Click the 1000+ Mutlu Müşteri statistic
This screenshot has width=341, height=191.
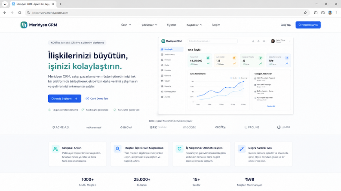pyautogui.click(x=87, y=182)
